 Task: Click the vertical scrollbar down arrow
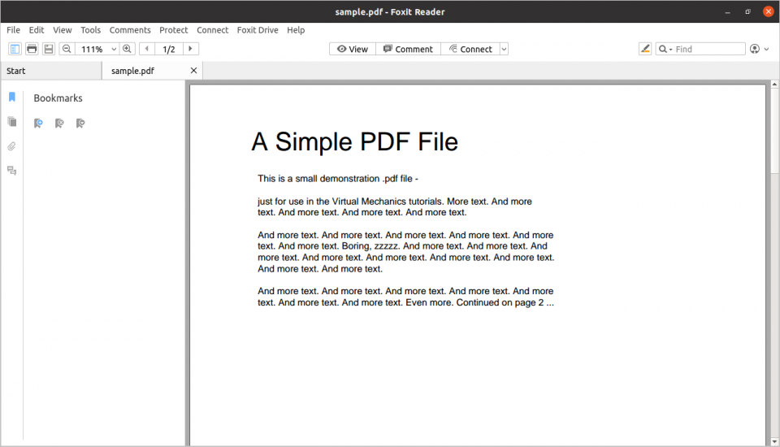pos(774,441)
